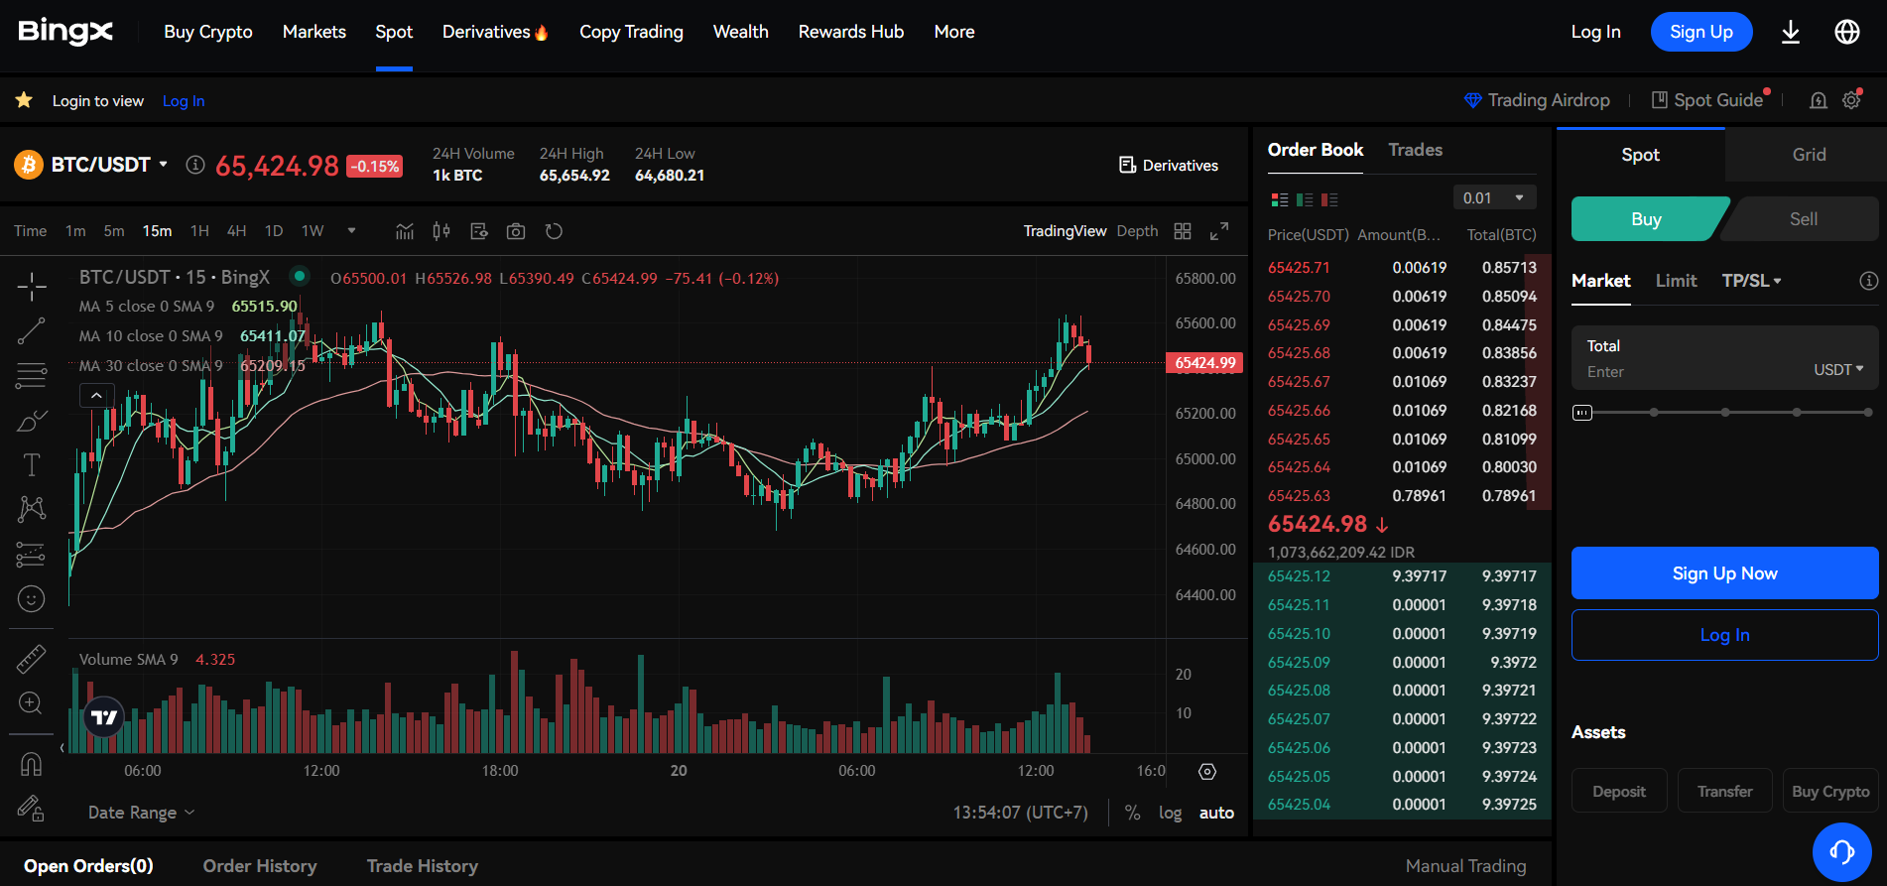Click the Deposit button under Assets
This screenshot has width=1887, height=886.
(1618, 791)
